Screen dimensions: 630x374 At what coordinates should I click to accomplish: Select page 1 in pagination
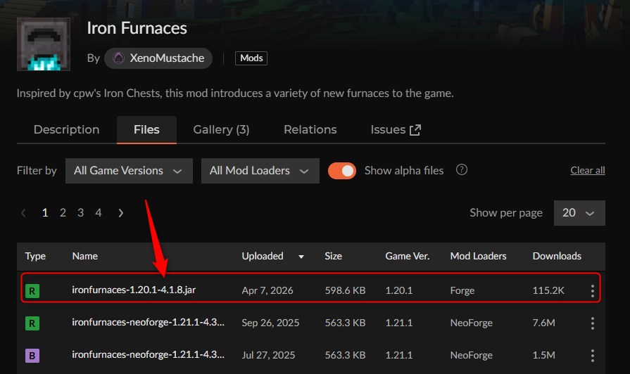[45, 213]
